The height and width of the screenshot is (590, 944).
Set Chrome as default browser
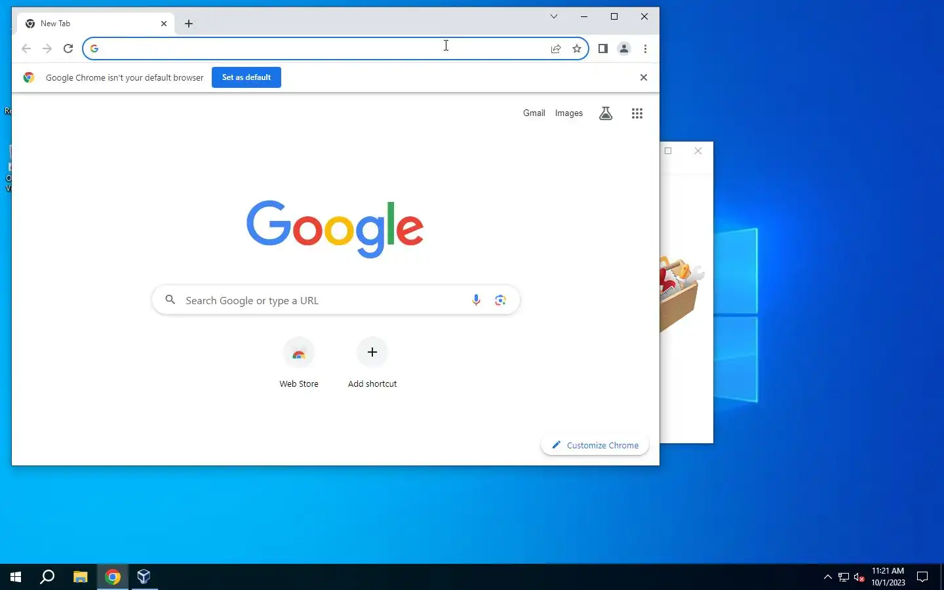click(246, 77)
